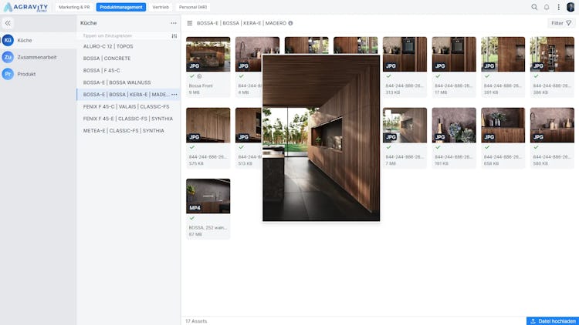Open the search icon in the top bar
This screenshot has width=579, height=325.
click(x=534, y=7)
